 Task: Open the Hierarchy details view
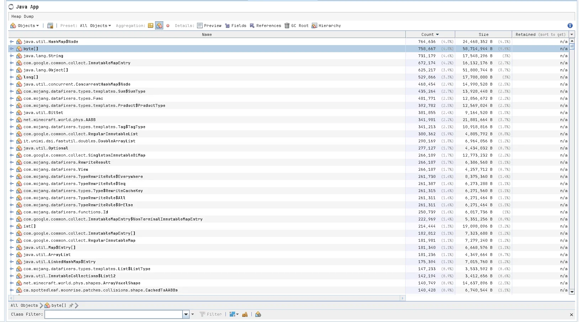[x=326, y=26]
